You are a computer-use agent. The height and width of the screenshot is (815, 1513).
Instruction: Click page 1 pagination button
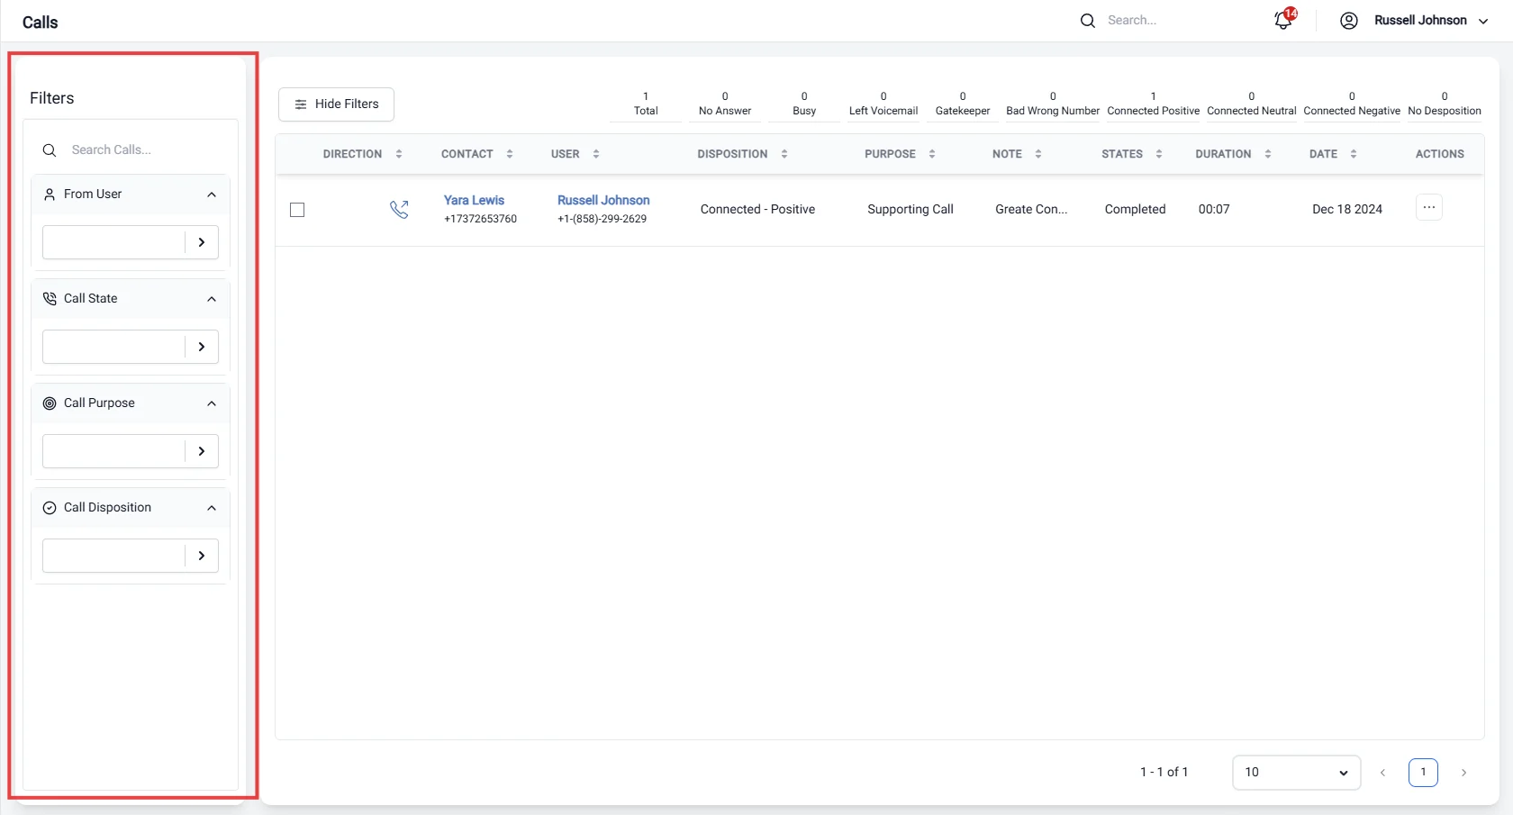point(1423,773)
